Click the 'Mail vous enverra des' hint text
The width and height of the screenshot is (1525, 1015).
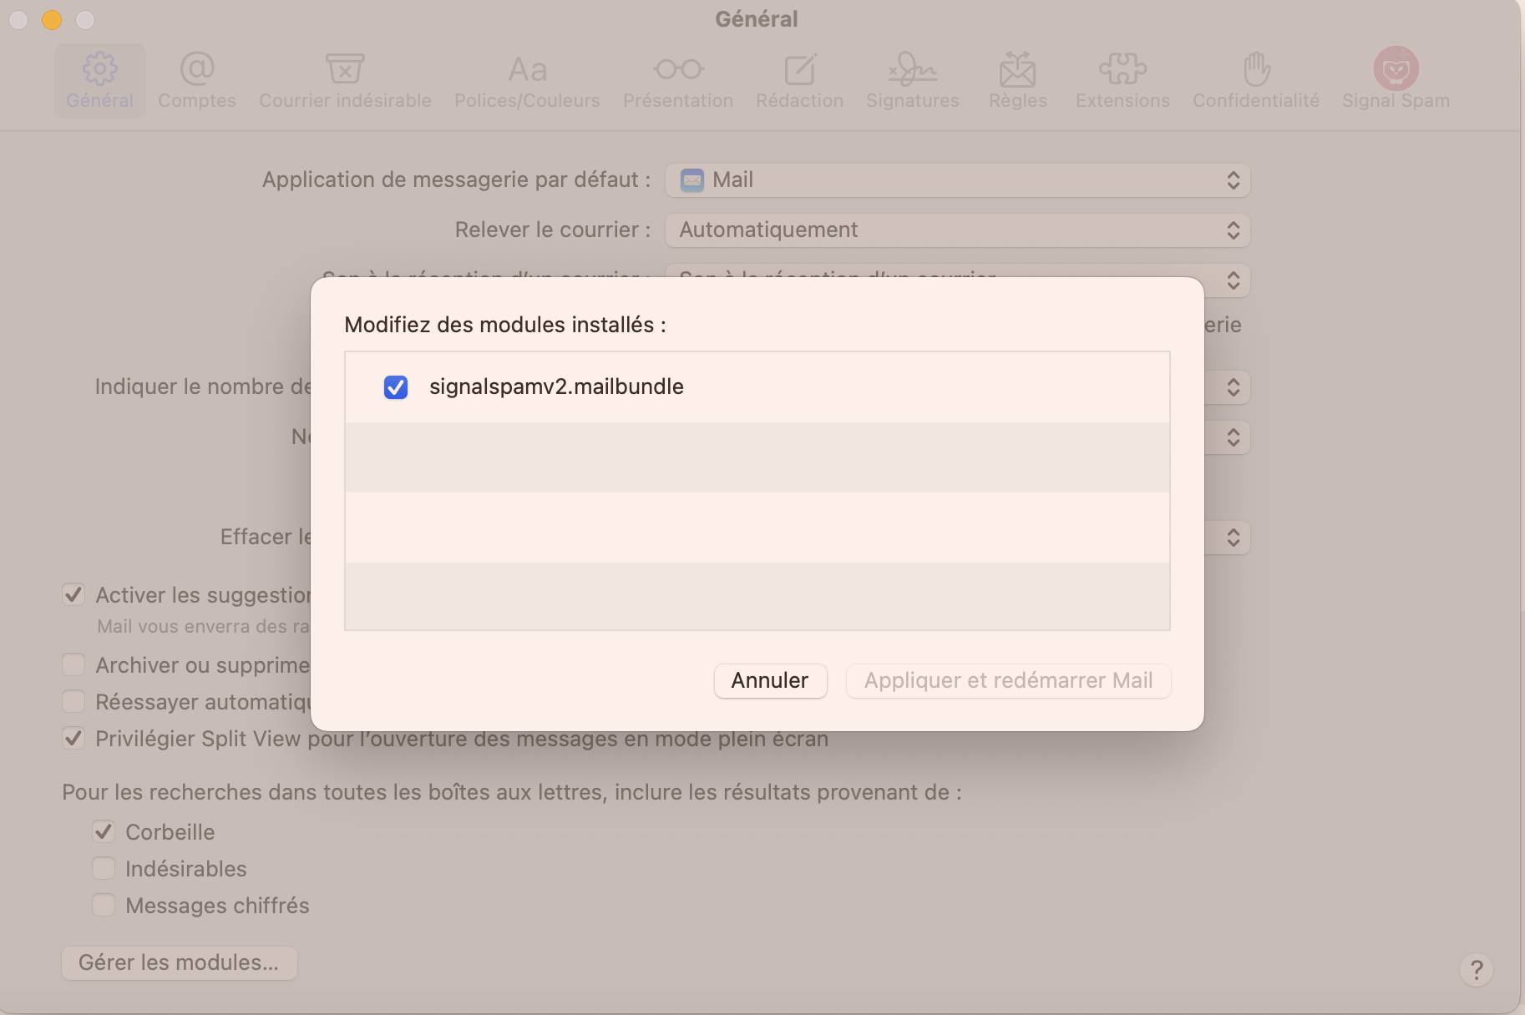point(204,626)
